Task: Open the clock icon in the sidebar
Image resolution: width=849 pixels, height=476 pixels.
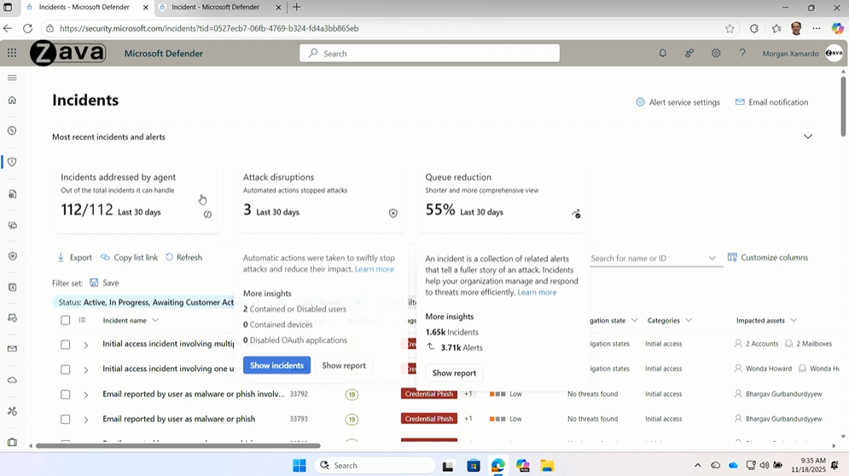Action: coord(12,131)
